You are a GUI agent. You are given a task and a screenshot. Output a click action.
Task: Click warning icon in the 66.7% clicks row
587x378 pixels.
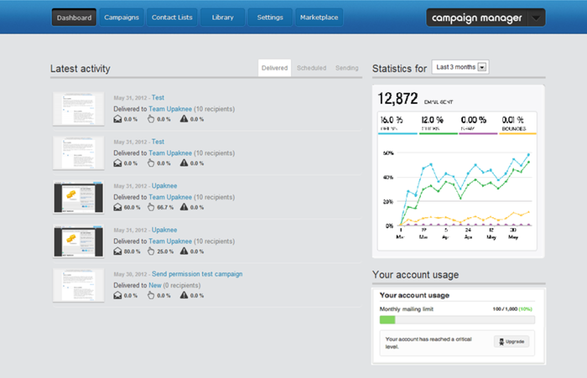184,207
